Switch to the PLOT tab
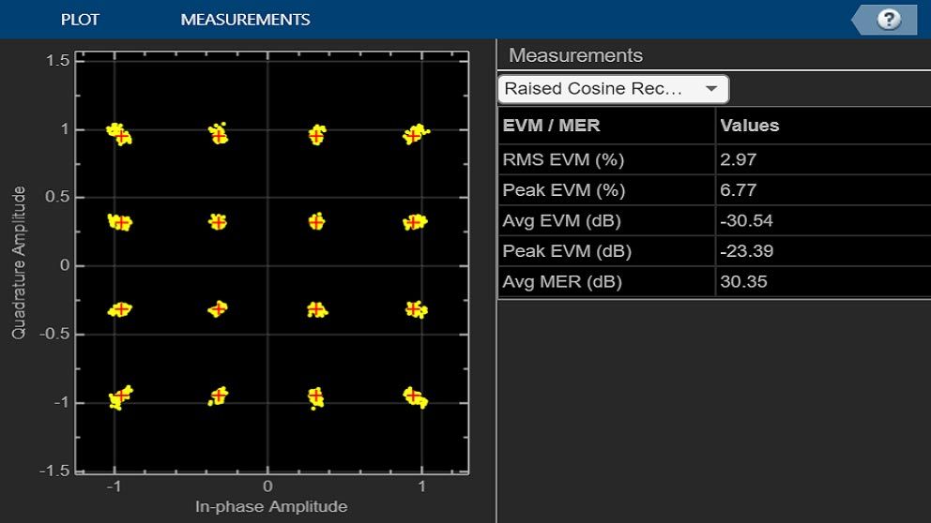931x523 pixels. pyautogui.click(x=80, y=20)
